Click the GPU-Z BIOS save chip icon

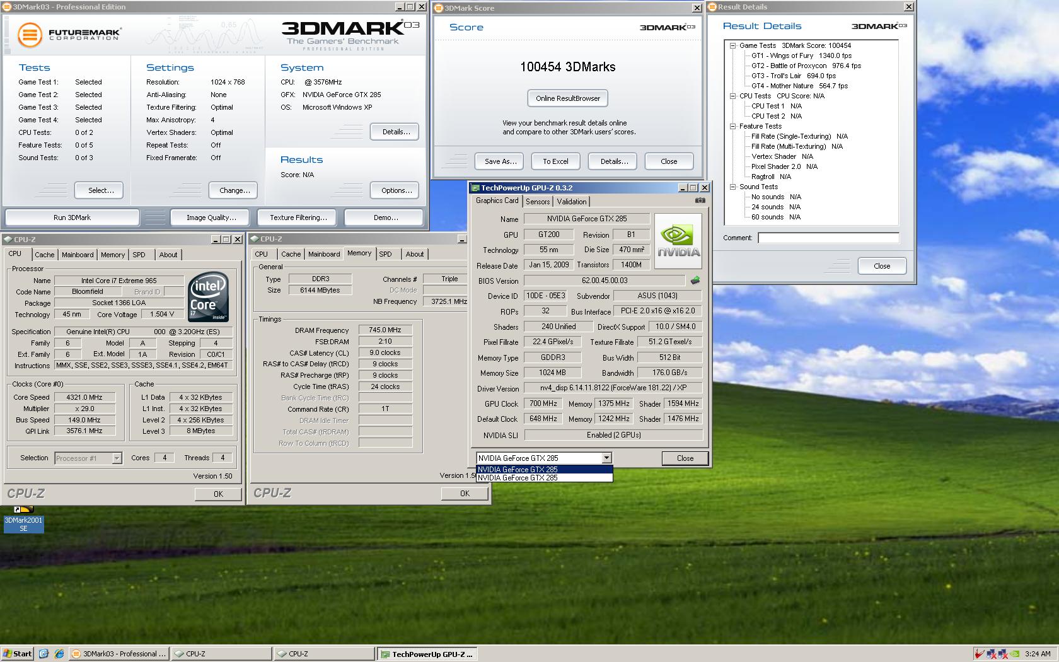[695, 281]
